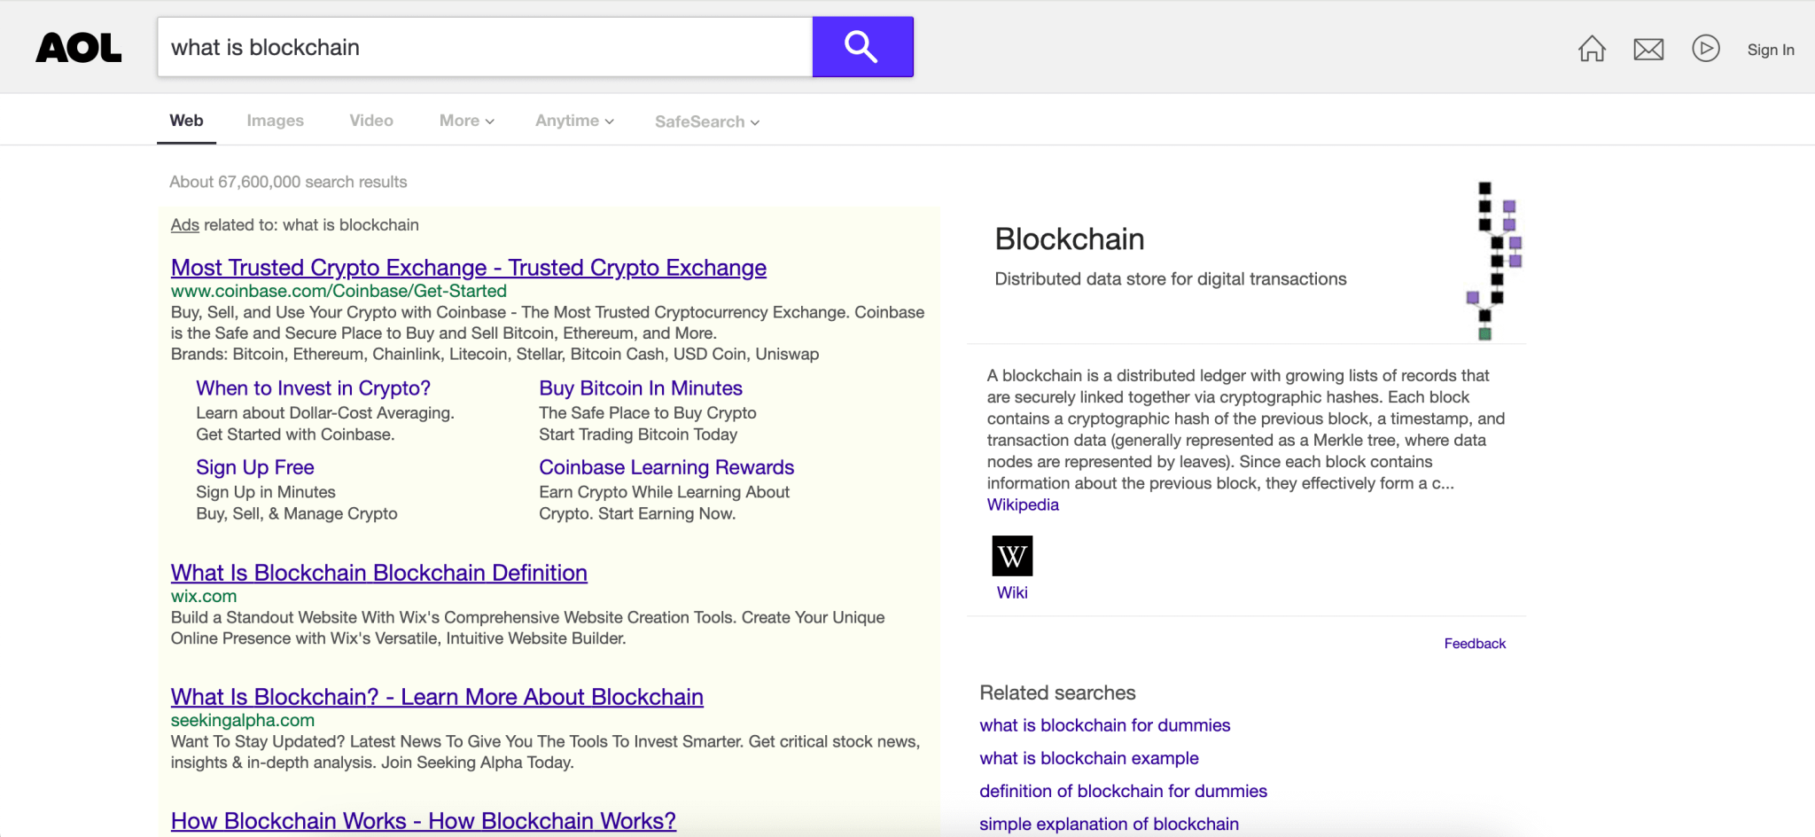Click the Feedback link
1815x837 pixels.
click(1474, 644)
